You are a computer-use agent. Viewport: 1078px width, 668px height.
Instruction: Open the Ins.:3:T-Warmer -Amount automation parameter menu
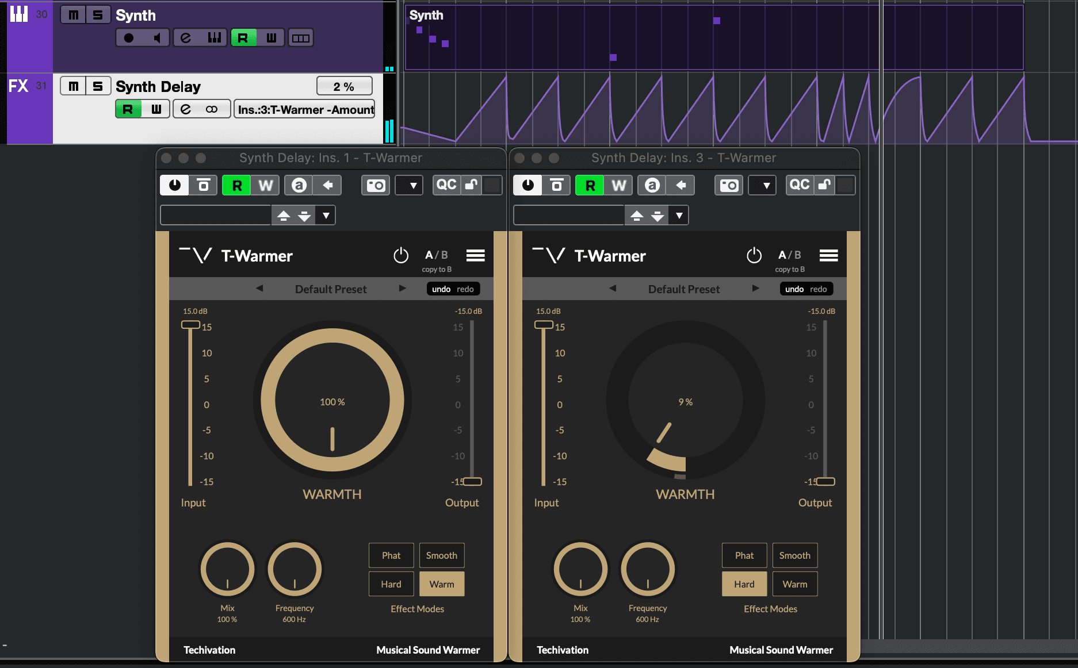[304, 109]
